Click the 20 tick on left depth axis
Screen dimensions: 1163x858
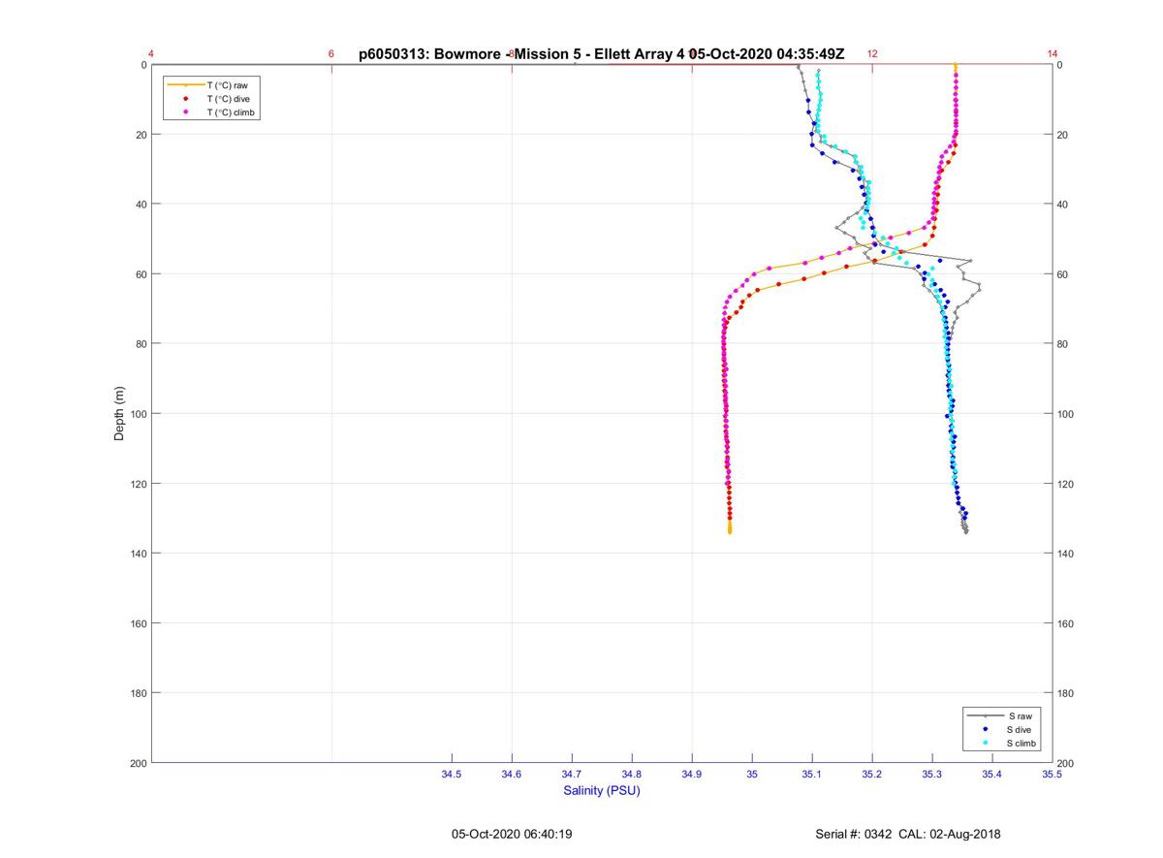[x=141, y=135]
